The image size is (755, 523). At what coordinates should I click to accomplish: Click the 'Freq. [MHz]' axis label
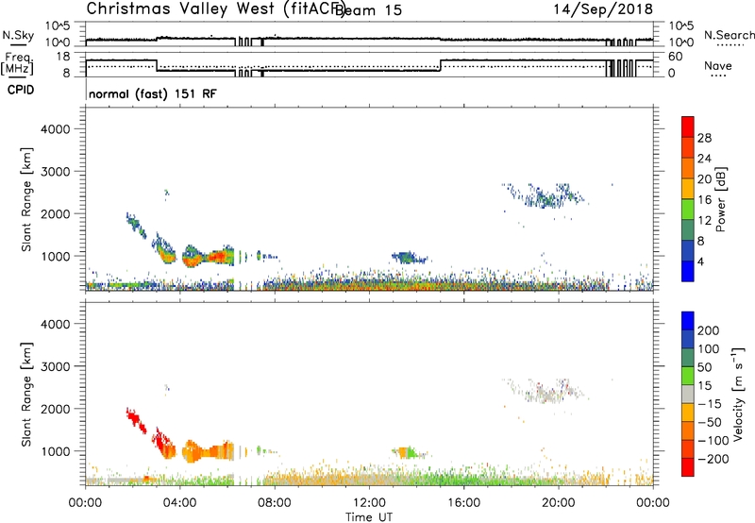[17, 63]
